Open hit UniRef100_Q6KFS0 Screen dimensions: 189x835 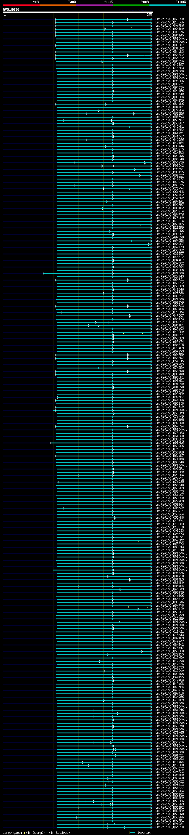pyautogui.click(x=170, y=19)
